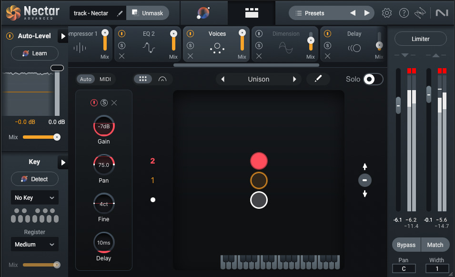Load the previous preset arrow

pos(353,13)
